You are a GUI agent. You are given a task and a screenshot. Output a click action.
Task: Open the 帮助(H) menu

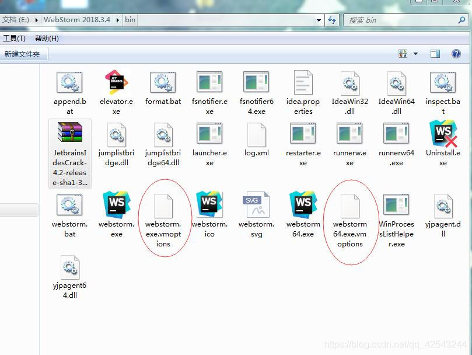(x=47, y=39)
